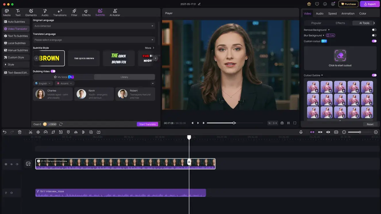Click the Export button
Viewport: 381px width, 214px height.
(x=370, y=4)
